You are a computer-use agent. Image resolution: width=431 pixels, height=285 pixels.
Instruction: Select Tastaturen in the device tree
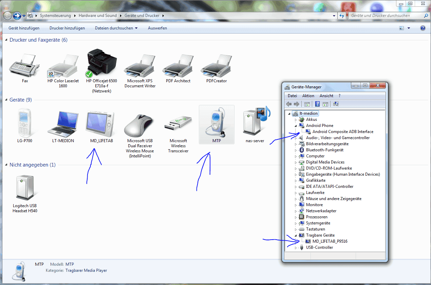pos(315,229)
